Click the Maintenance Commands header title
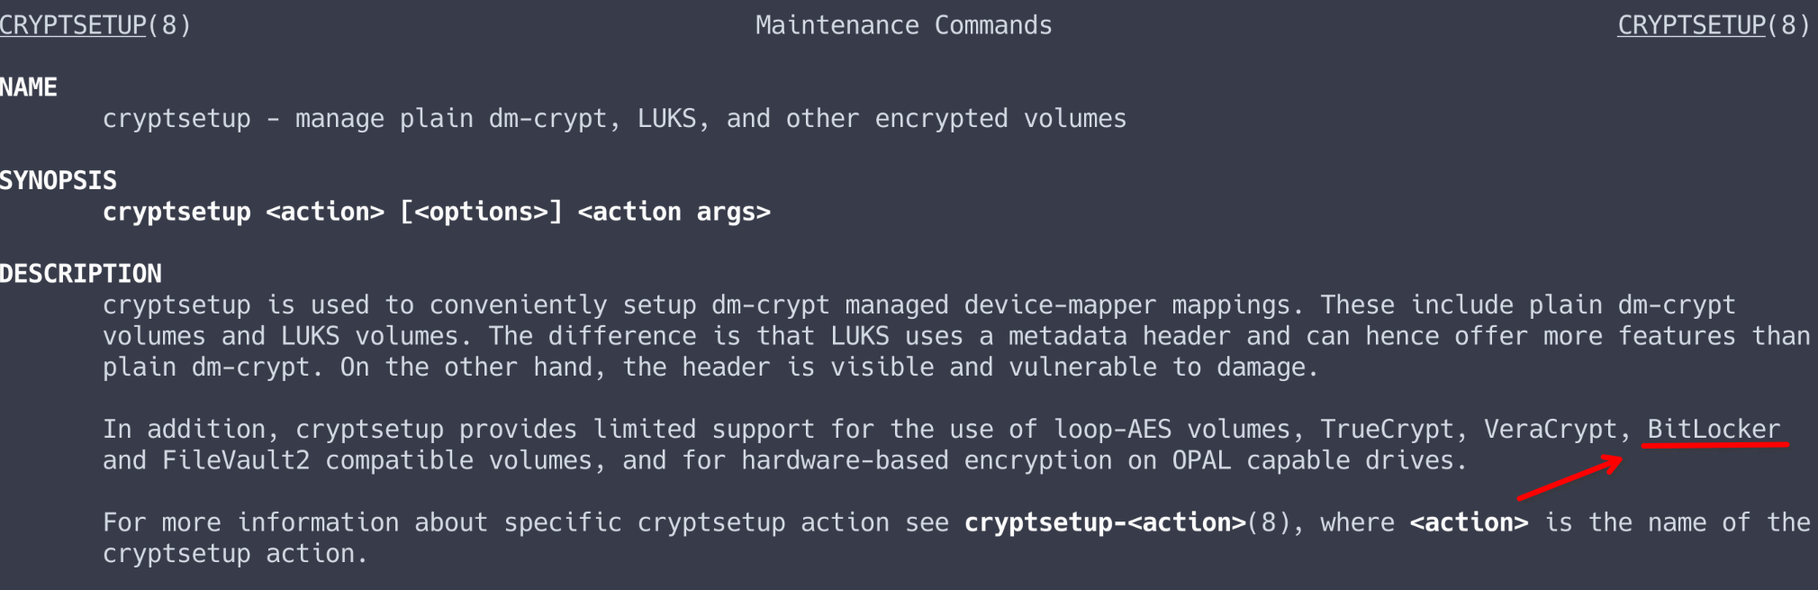 point(903,25)
